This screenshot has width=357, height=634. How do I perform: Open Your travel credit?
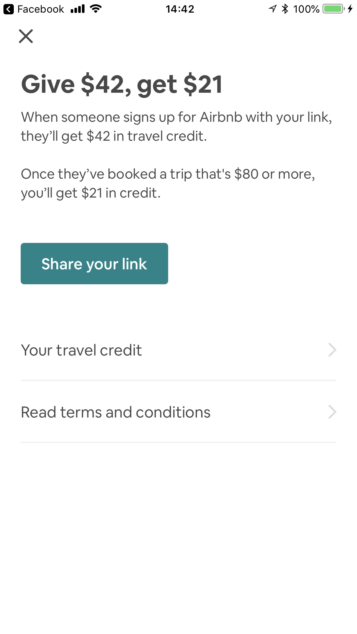tap(81, 350)
